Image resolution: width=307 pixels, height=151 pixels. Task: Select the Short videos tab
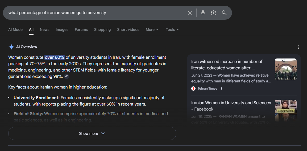point(128,30)
